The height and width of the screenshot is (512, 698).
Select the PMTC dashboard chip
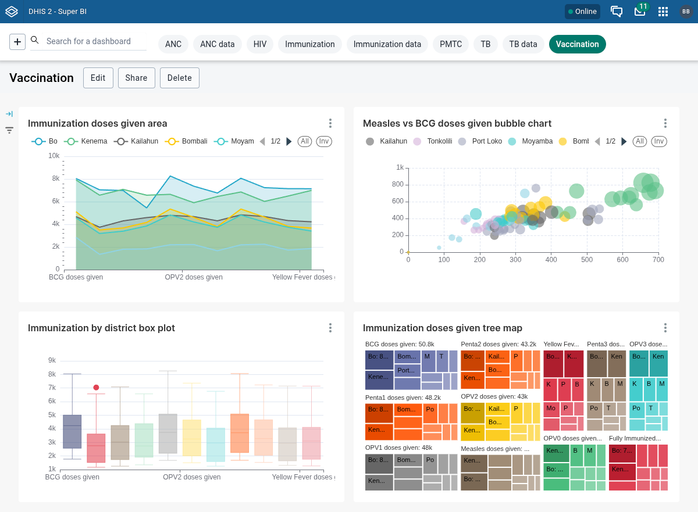click(451, 44)
